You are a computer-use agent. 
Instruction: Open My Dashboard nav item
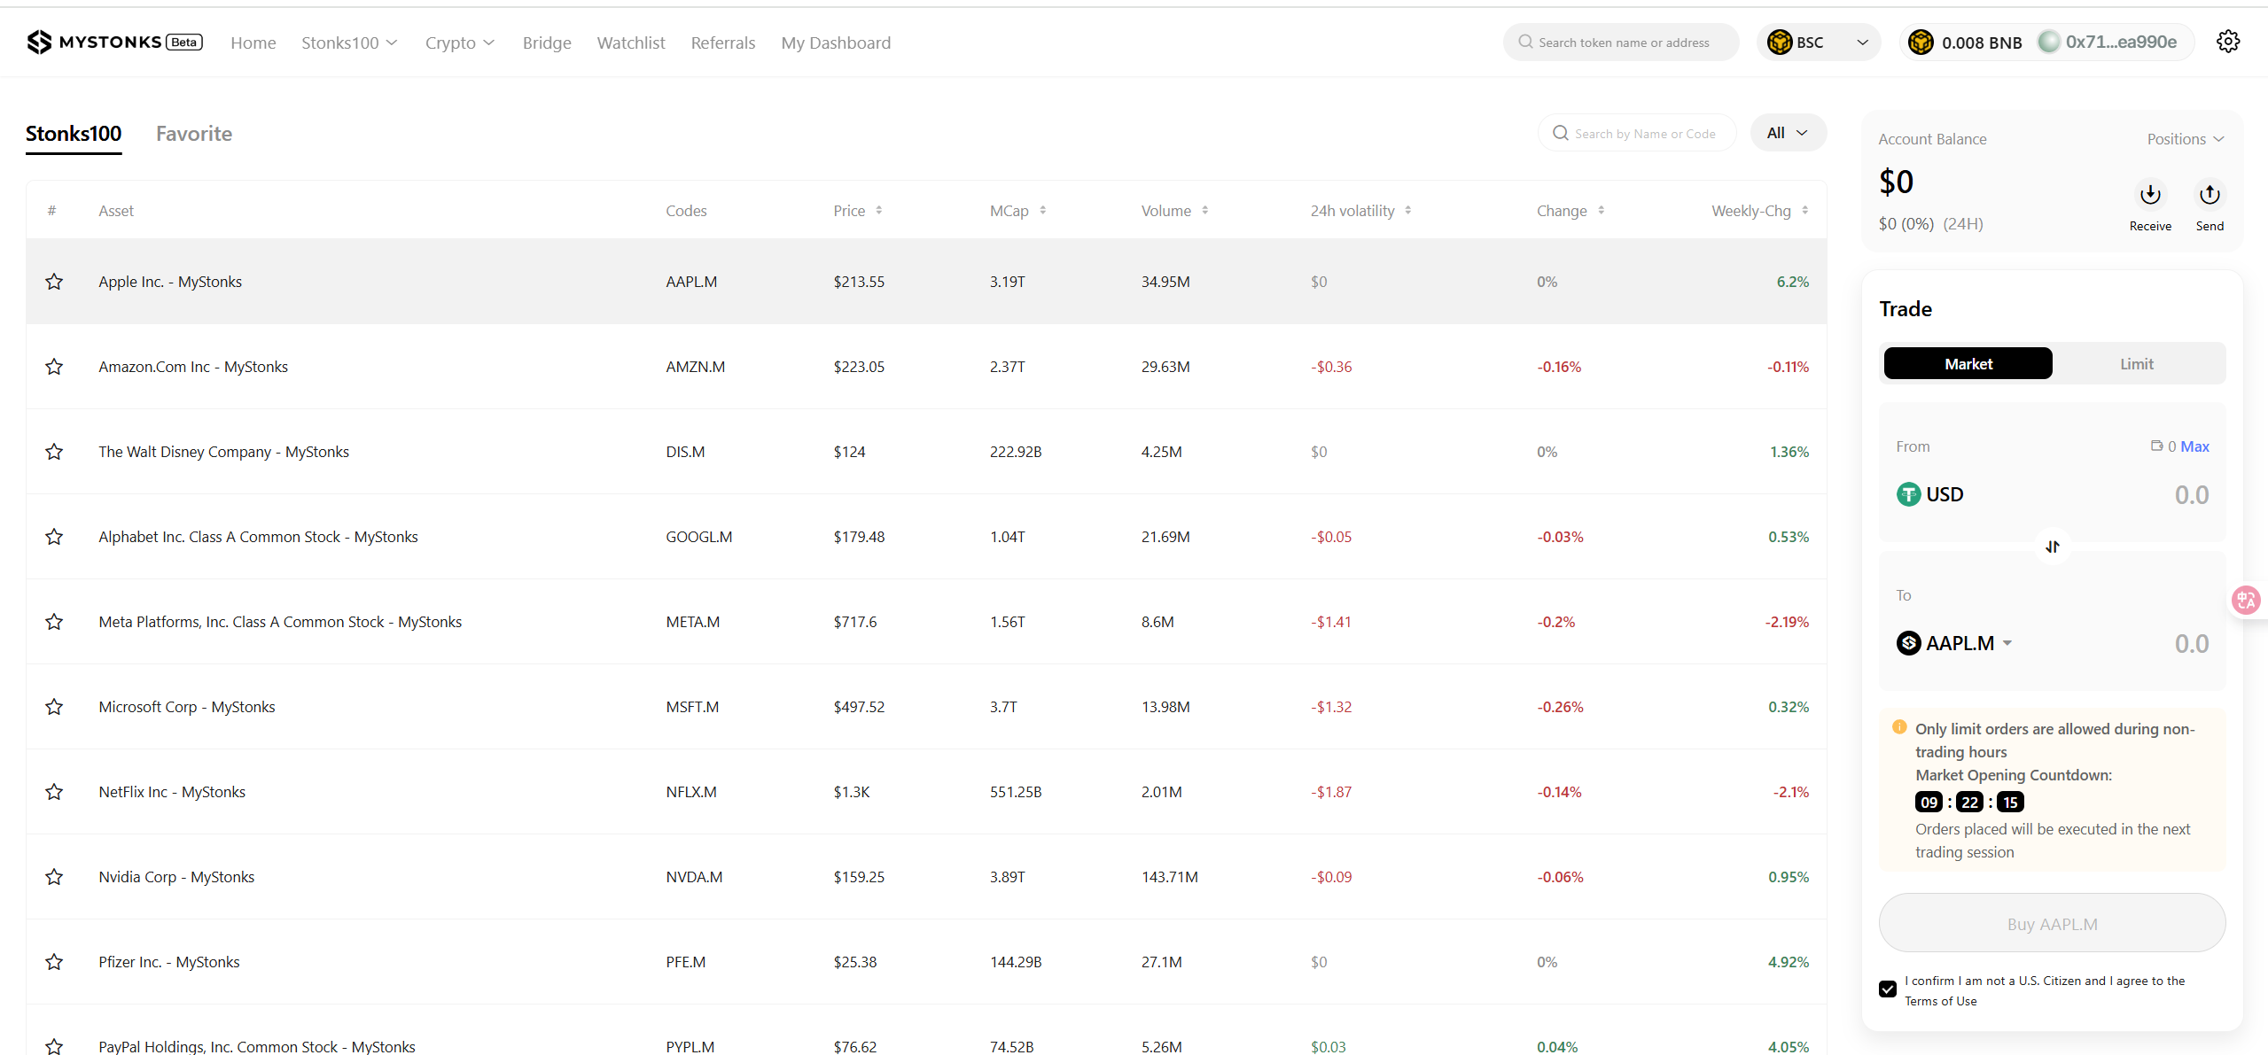(x=836, y=43)
